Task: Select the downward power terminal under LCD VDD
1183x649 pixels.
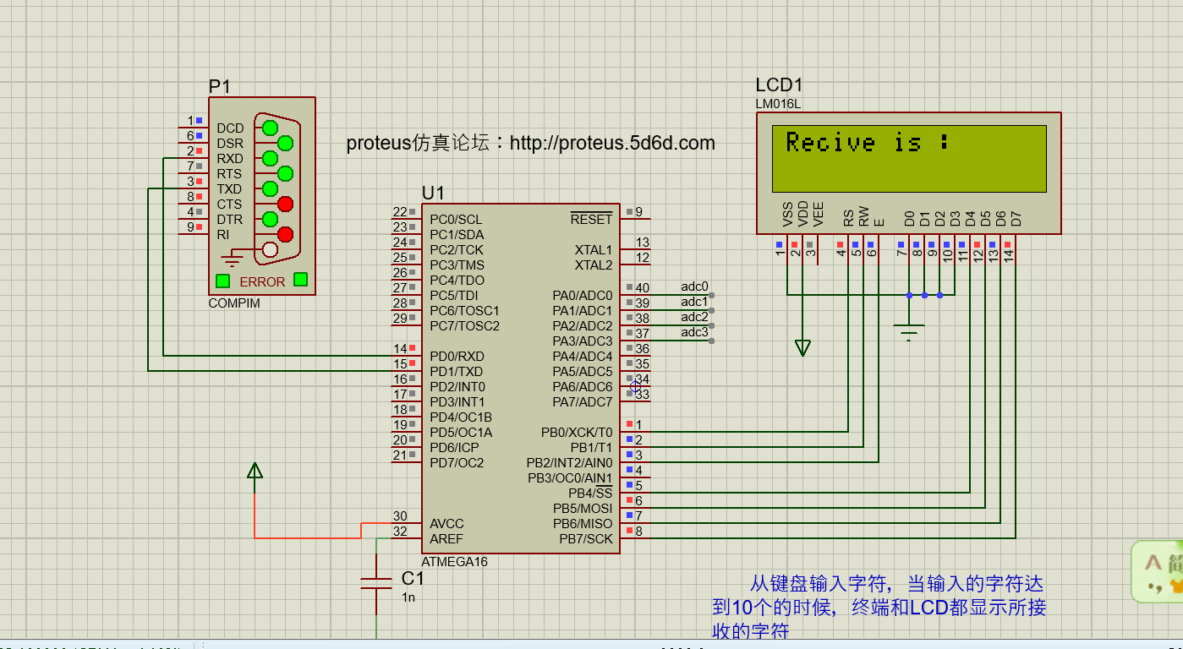Action: [x=802, y=347]
